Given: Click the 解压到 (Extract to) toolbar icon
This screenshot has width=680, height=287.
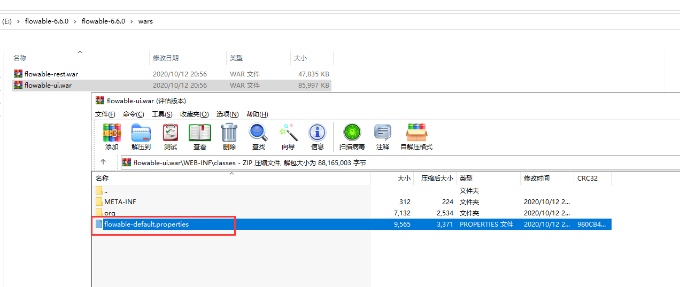Looking at the screenshot, I should [x=141, y=133].
